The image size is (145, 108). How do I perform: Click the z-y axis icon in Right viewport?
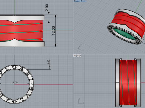pos(81,101)
